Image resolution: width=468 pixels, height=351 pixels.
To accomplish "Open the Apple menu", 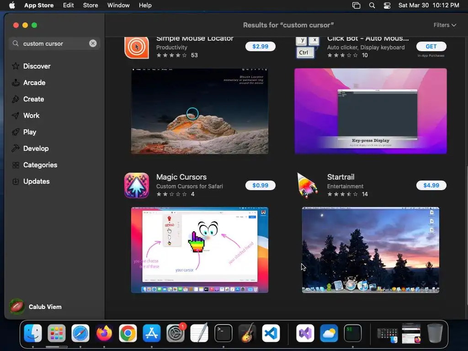I will click(x=12, y=5).
